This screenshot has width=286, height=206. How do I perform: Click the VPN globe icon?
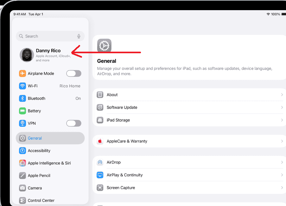click(x=22, y=123)
